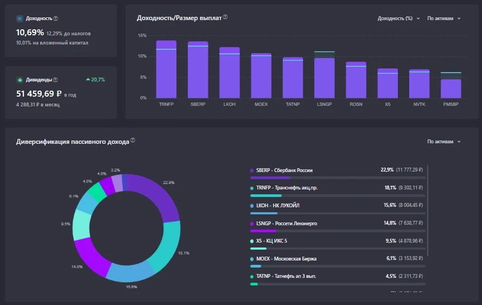Image resolution: width=482 pixels, height=305 pixels.
Task: Click the LSNGP violet legend color dot
Action: pyautogui.click(x=252, y=224)
